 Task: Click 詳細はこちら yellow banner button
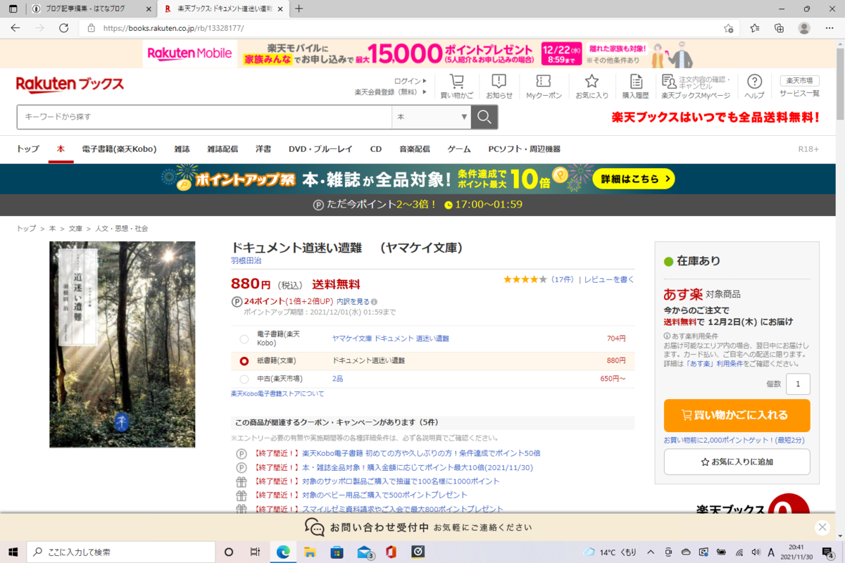pos(634,179)
